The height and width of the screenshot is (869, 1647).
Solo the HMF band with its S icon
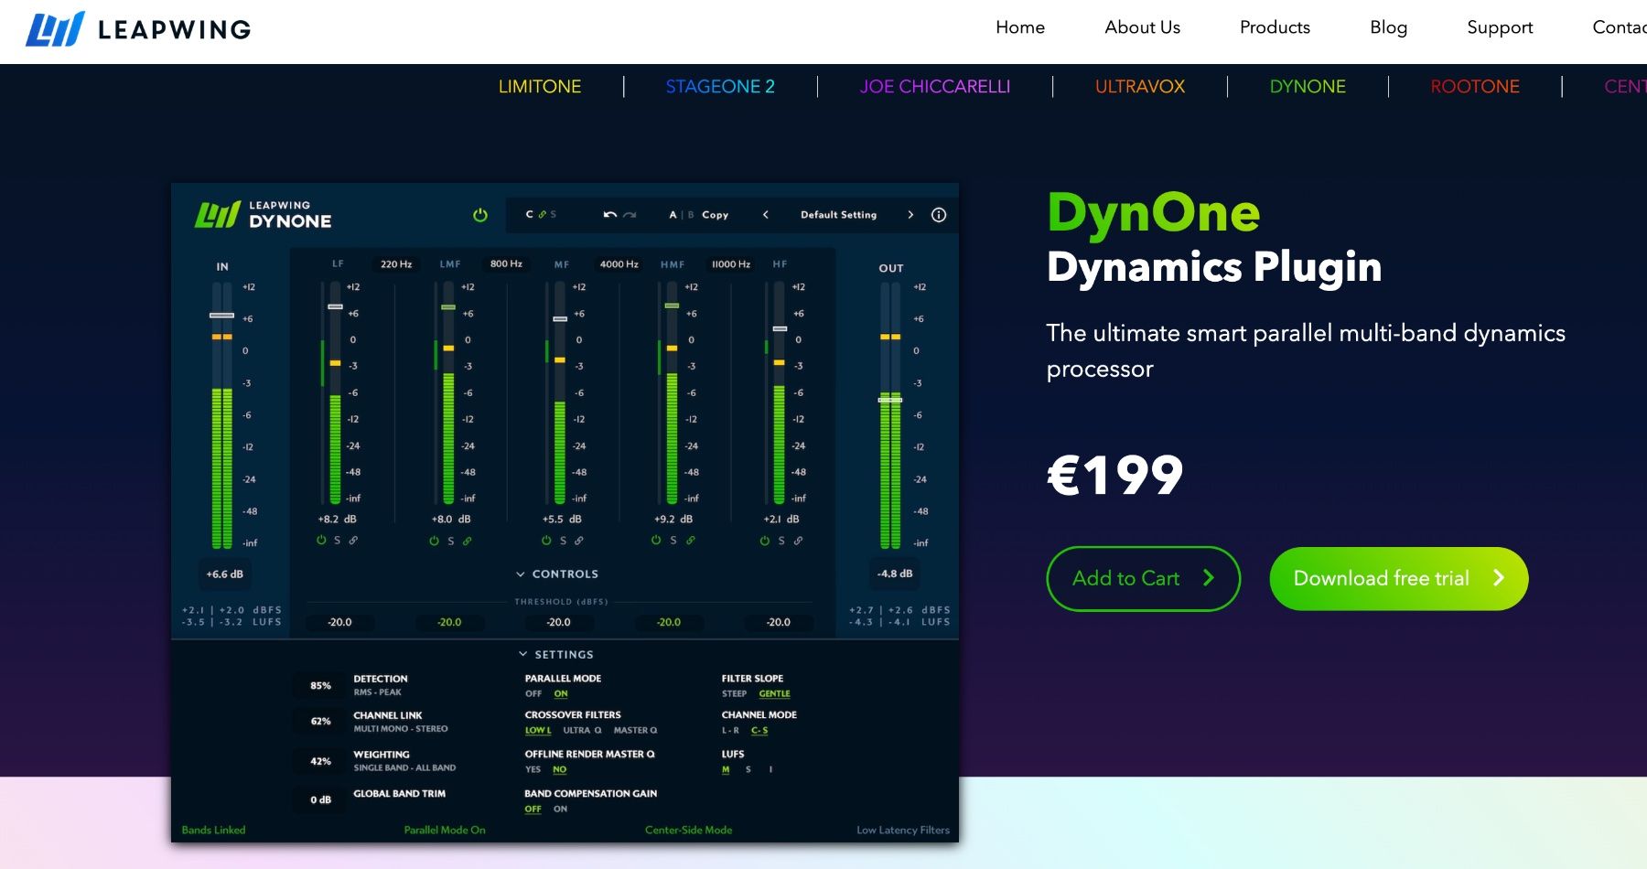673,541
